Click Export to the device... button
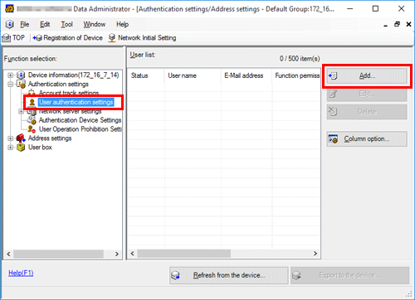Screen dimensions: 415x300 pyautogui.click(x=349, y=275)
